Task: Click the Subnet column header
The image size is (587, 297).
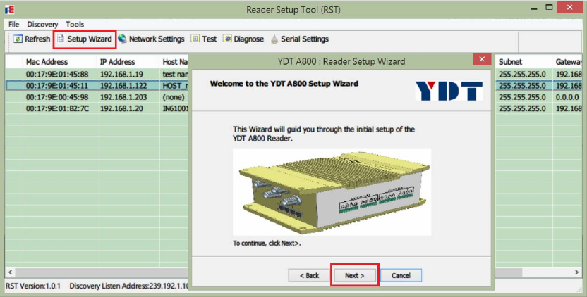Action: pos(524,62)
